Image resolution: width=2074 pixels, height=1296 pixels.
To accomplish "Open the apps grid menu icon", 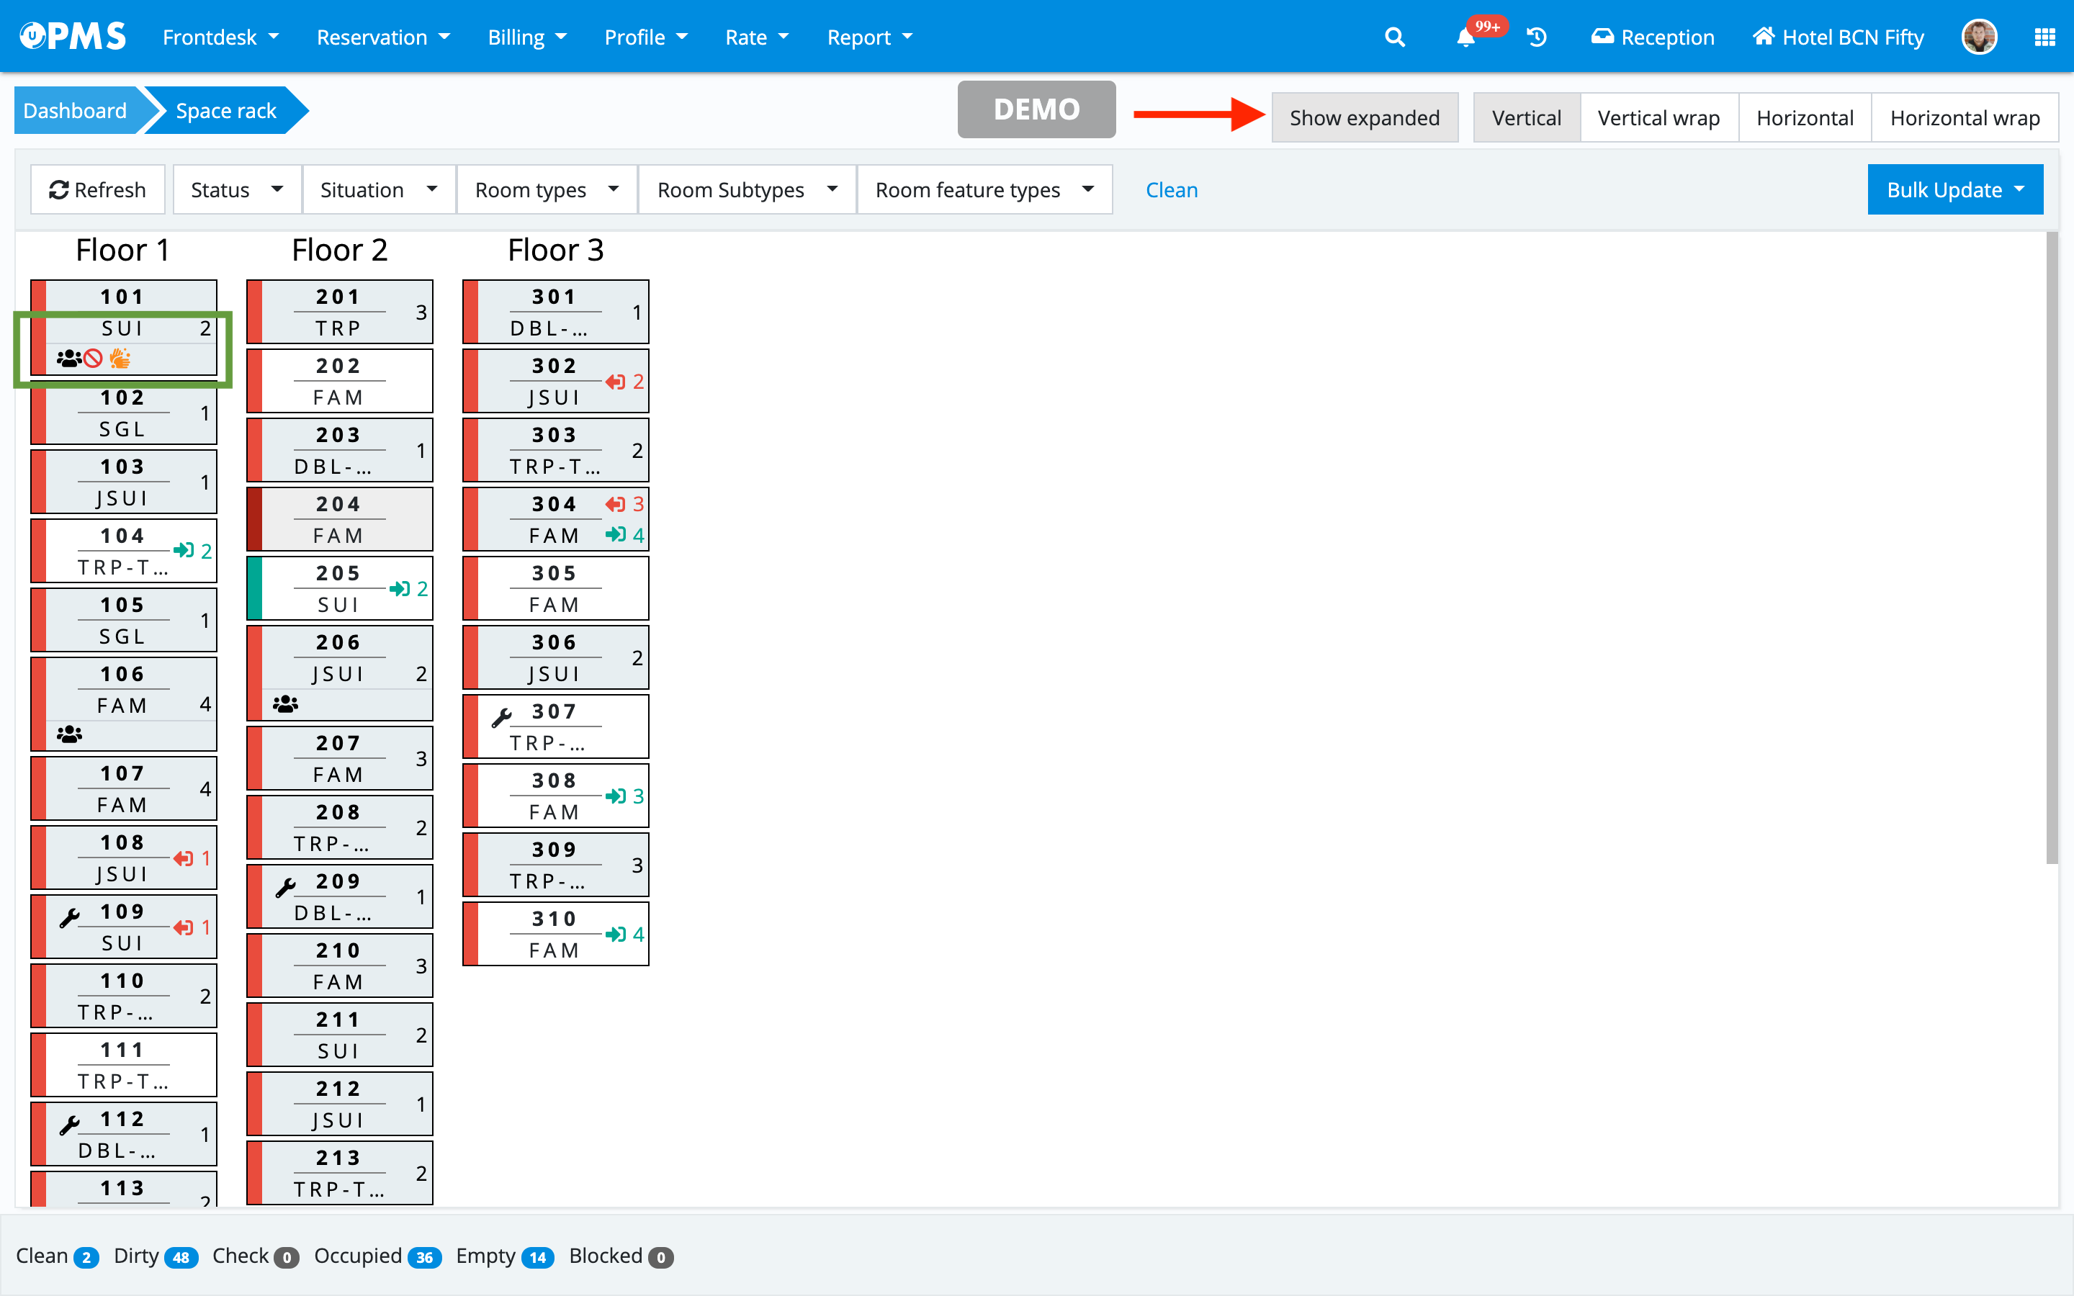I will click(x=2044, y=37).
